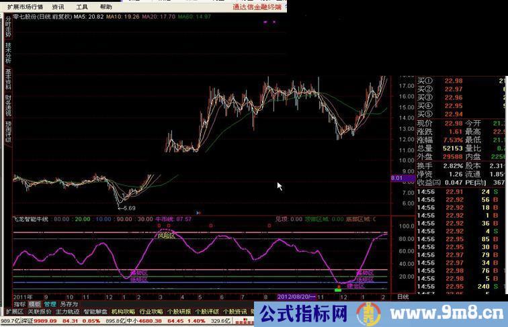Switch to 技术分析 sidebar tab
508x327 pixels.
[8, 52]
